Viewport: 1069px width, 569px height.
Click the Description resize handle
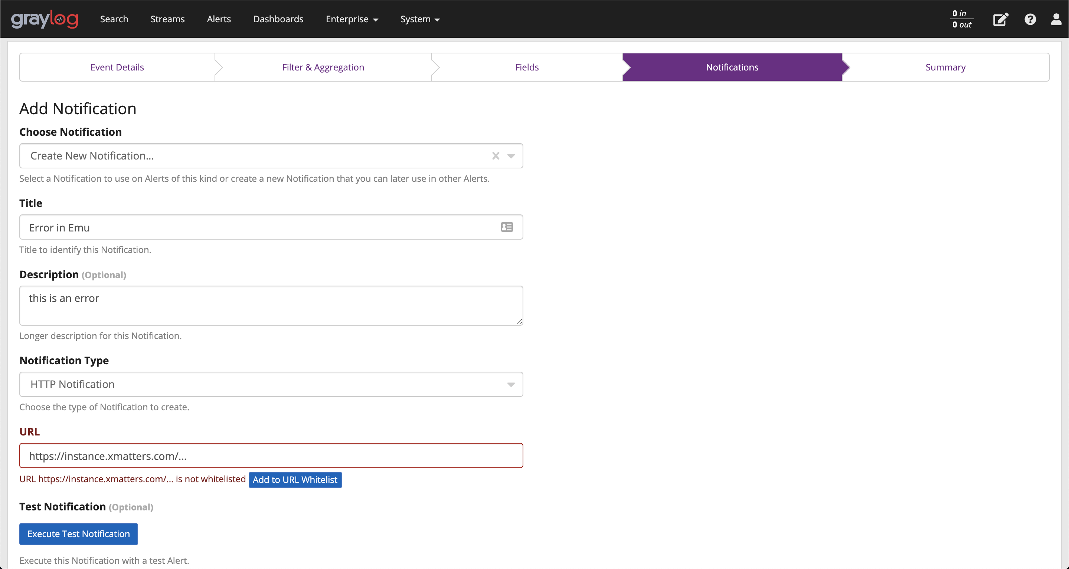[519, 322]
